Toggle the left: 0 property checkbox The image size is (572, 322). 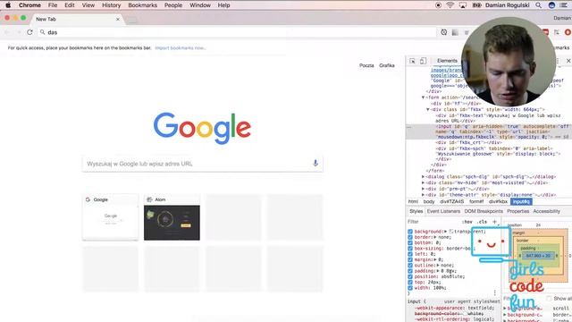(410, 254)
